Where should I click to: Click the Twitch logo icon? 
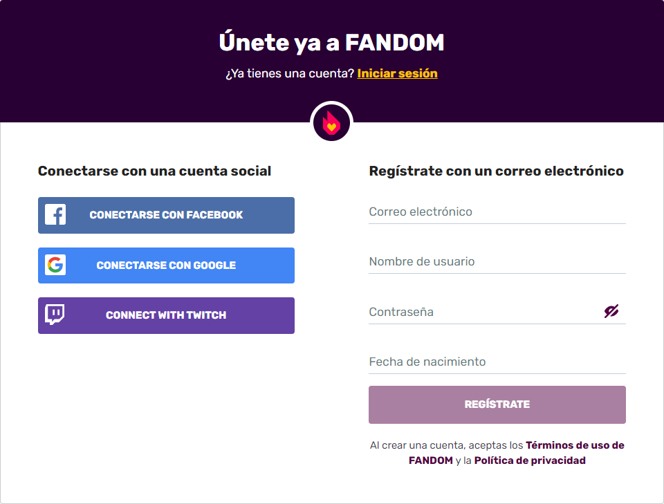pos(55,315)
